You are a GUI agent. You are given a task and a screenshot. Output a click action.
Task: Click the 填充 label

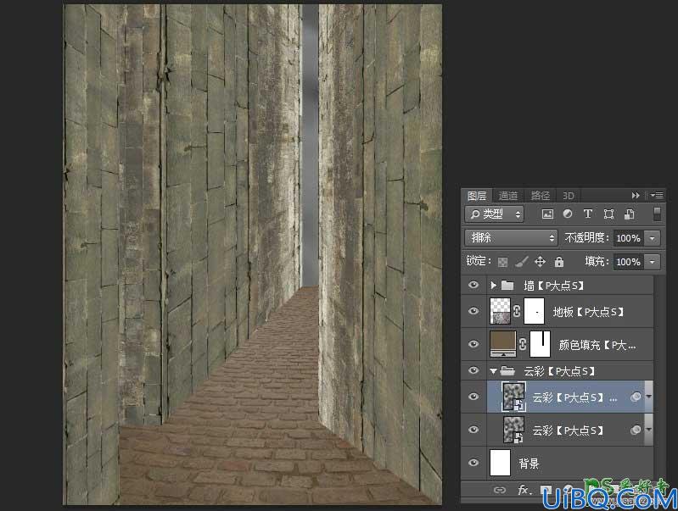tap(597, 261)
